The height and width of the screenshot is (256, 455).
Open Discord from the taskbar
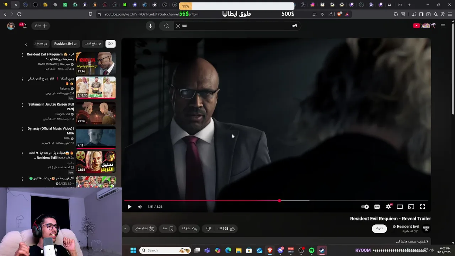(280, 250)
